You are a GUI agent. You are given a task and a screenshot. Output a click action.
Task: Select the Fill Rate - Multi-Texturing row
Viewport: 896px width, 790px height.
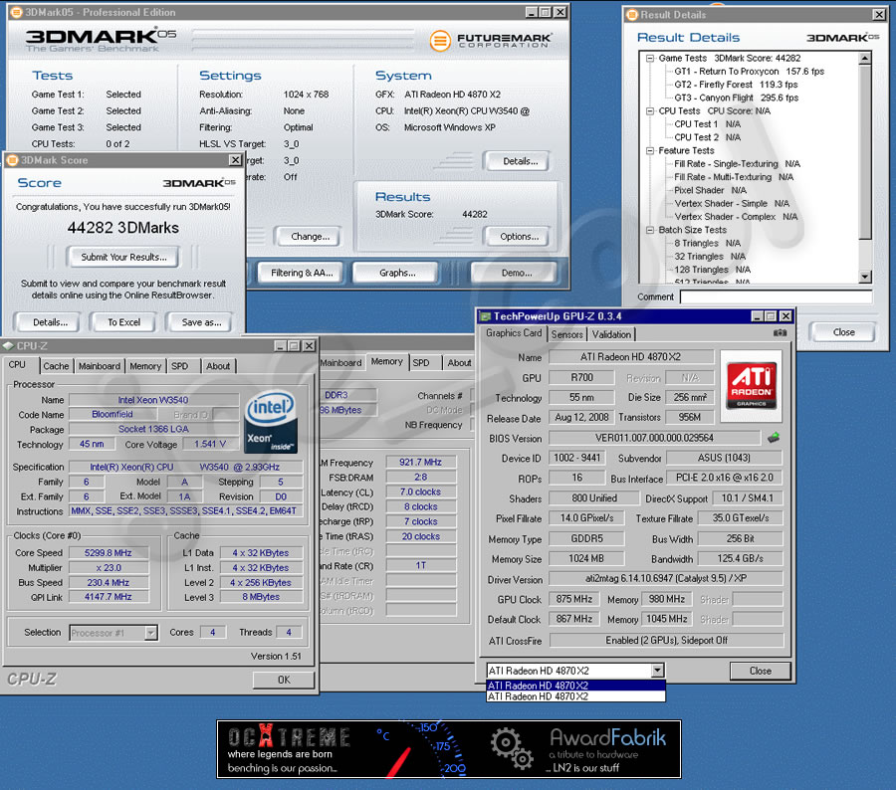[x=734, y=177]
